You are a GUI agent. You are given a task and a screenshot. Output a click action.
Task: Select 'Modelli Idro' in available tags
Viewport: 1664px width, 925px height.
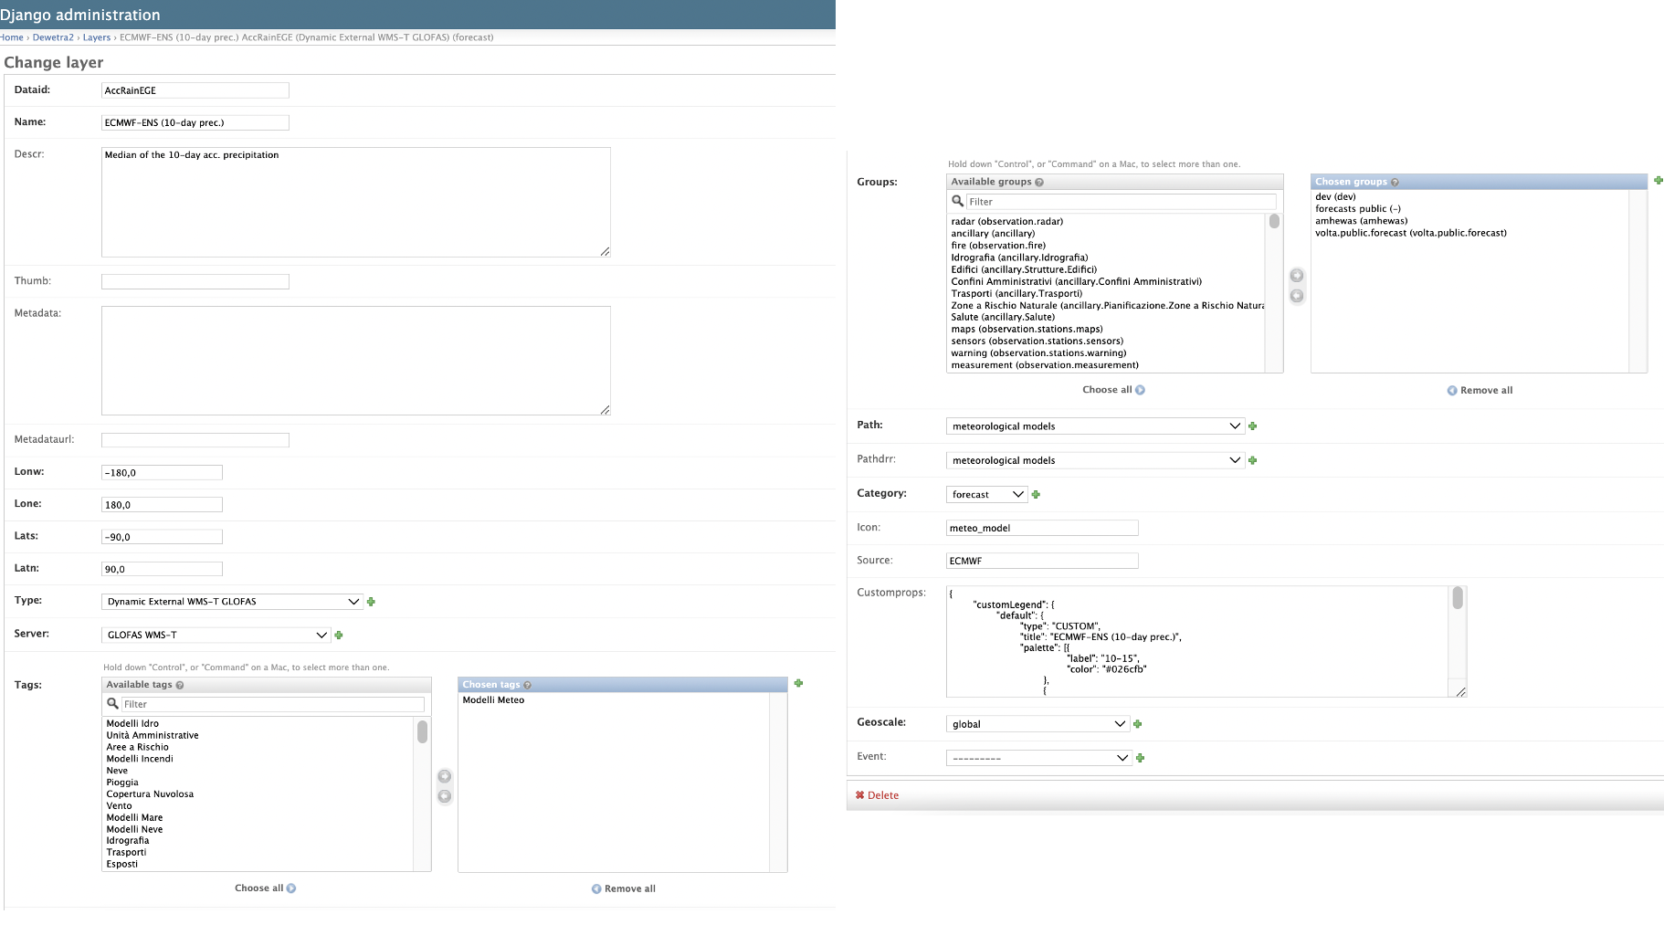click(132, 723)
